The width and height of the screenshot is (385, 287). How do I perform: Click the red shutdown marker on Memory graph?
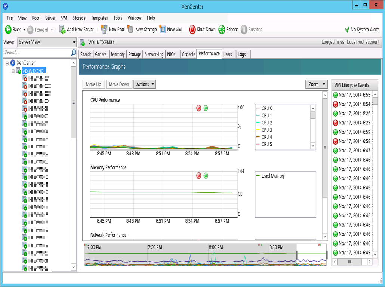(198, 176)
